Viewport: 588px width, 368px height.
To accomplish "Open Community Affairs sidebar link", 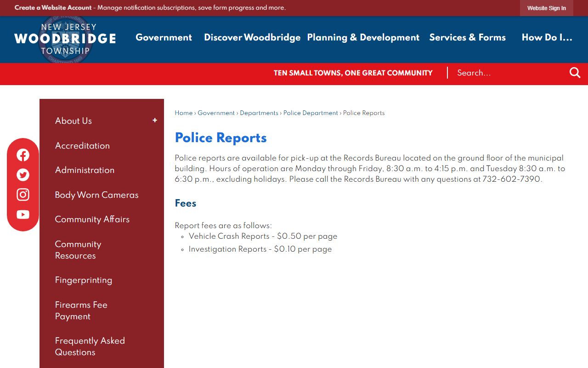I will pos(92,219).
